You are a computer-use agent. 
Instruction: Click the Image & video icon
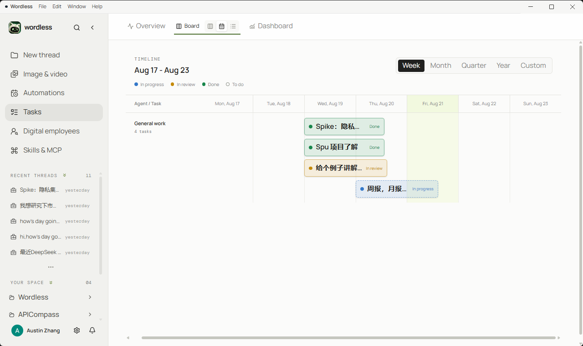point(15,74)
